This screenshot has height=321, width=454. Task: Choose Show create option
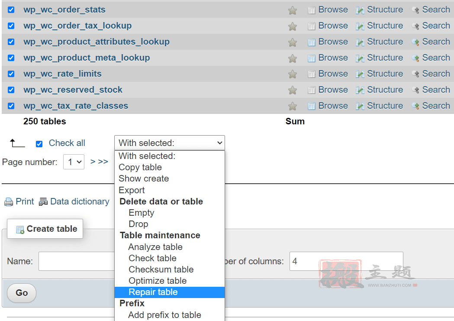pyautogui.click(x=170, y=178)
